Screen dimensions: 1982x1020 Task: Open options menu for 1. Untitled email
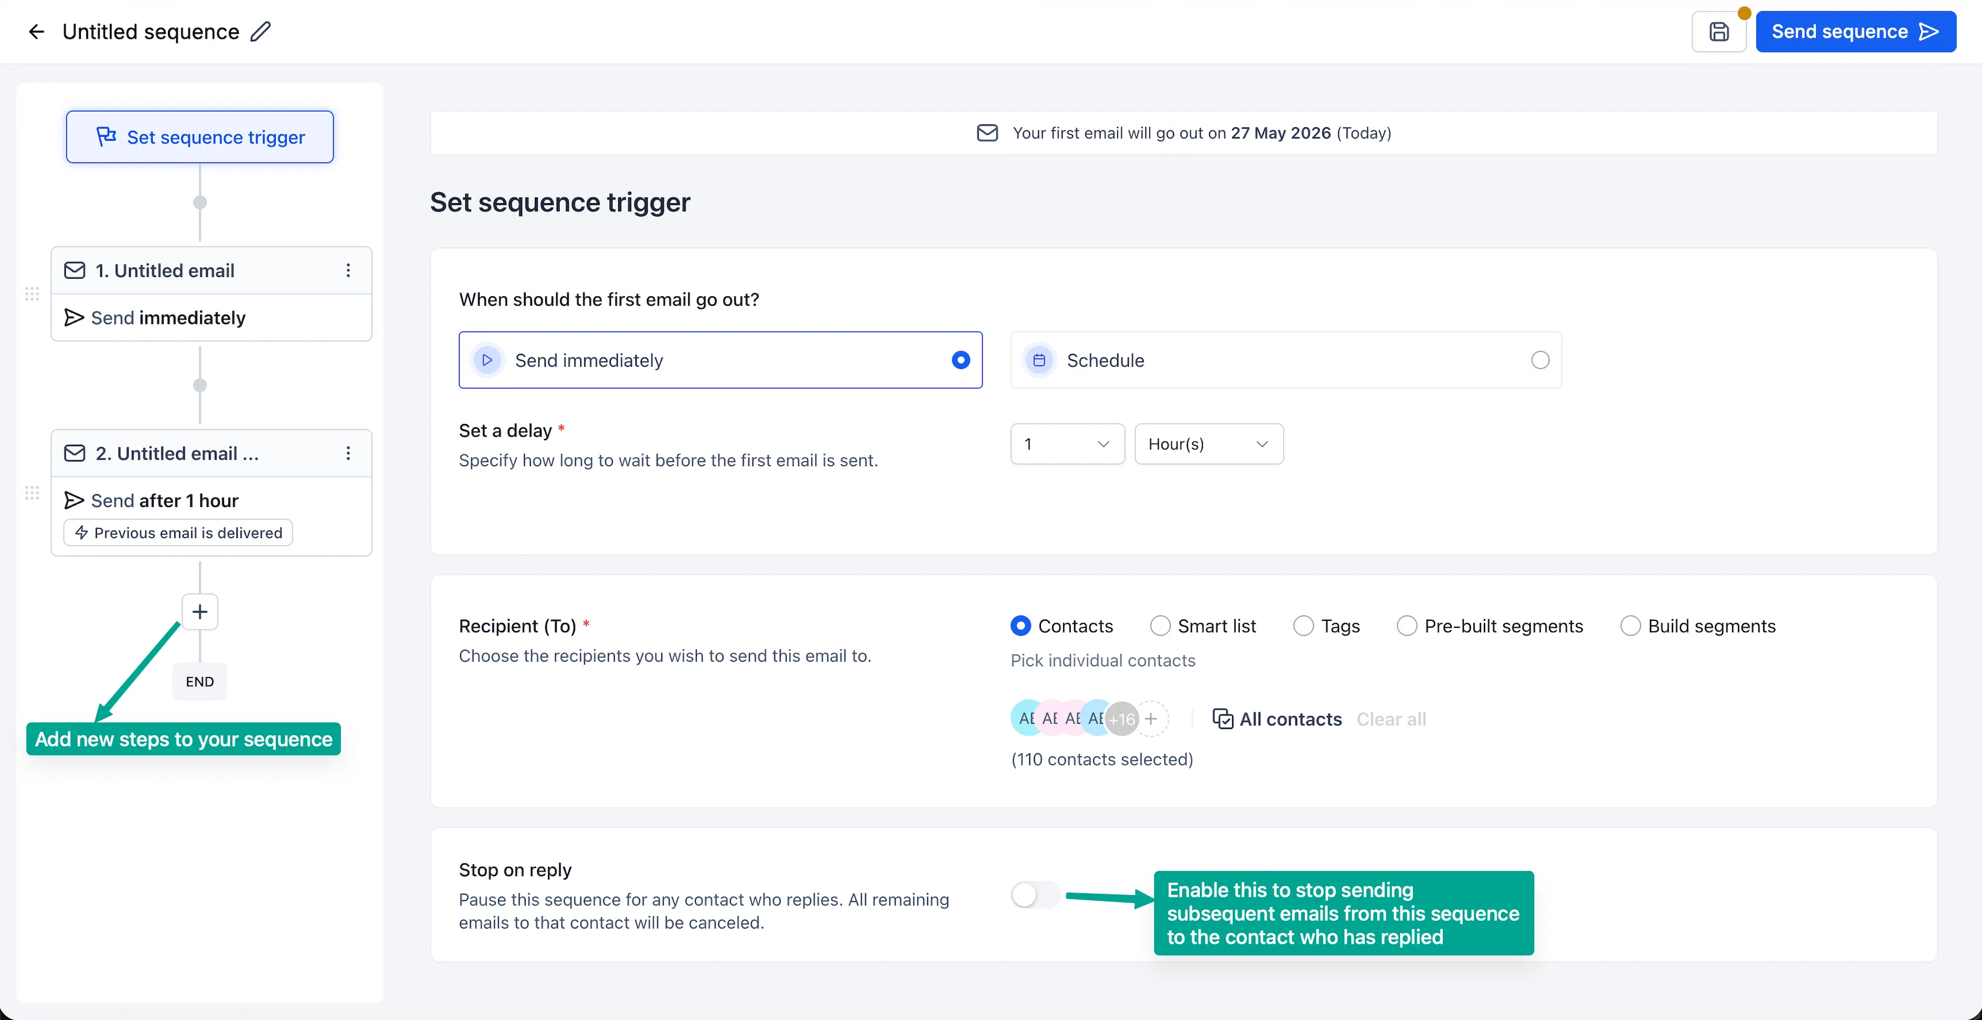tap(349, 270)
